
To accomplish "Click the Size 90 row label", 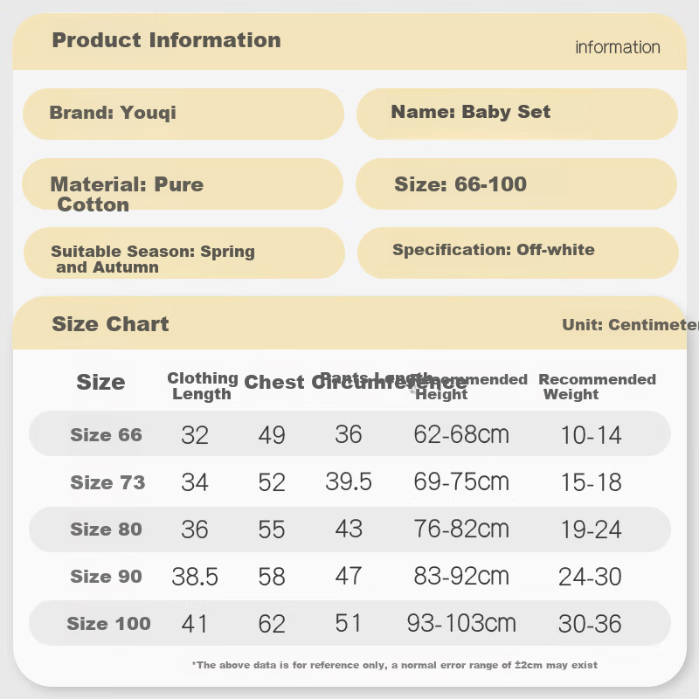I will (x=106, y=577).
